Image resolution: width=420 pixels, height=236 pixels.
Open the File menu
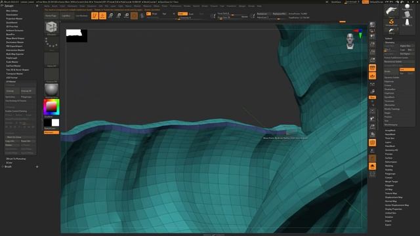106,6
